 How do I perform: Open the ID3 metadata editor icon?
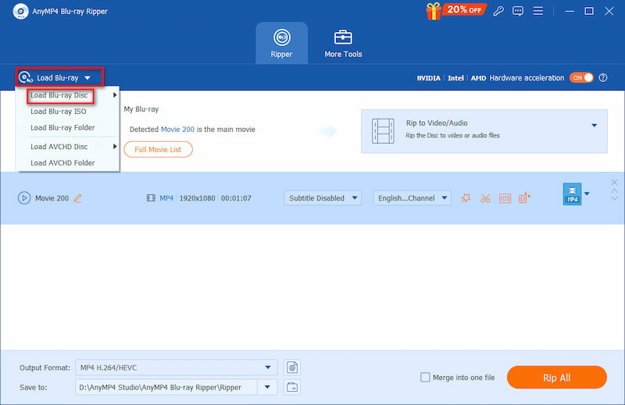click(x=505, y=198)
